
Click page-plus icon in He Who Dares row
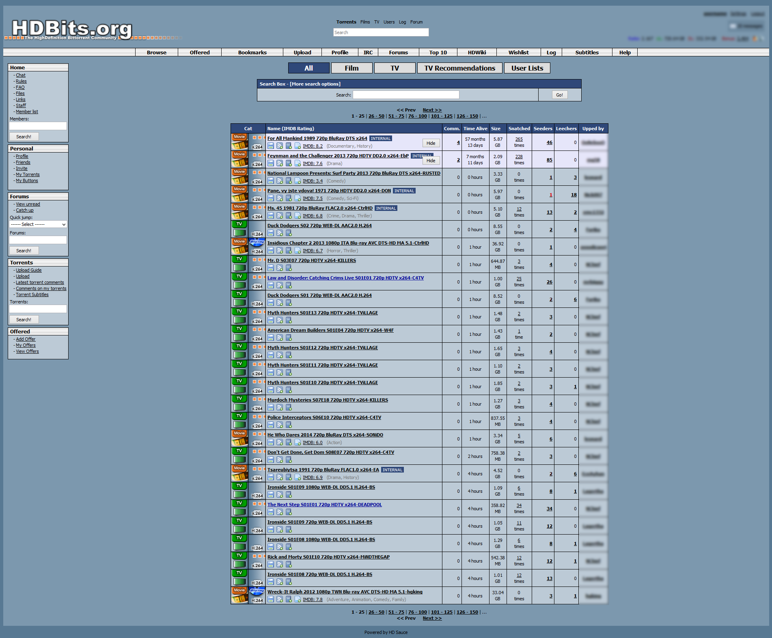298,443
